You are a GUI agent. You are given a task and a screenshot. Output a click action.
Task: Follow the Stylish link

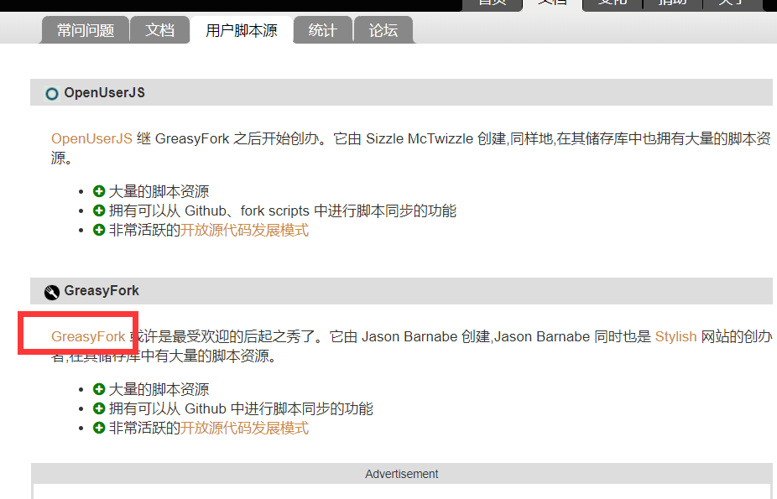coord(675,336)
